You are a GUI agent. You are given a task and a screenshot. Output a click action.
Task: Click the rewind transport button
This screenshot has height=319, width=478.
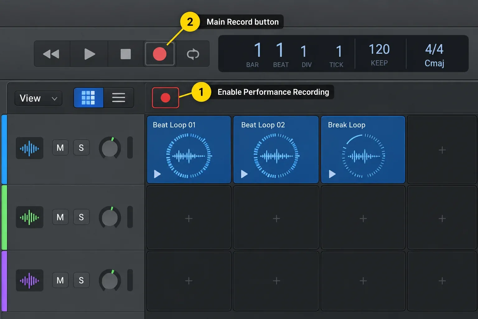point(52,54)
